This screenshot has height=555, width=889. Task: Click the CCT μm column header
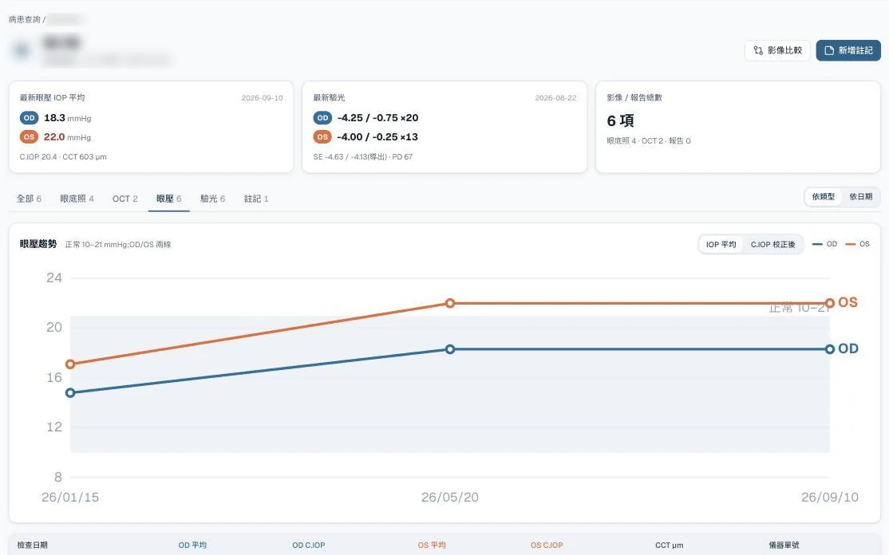coord(669,545)
